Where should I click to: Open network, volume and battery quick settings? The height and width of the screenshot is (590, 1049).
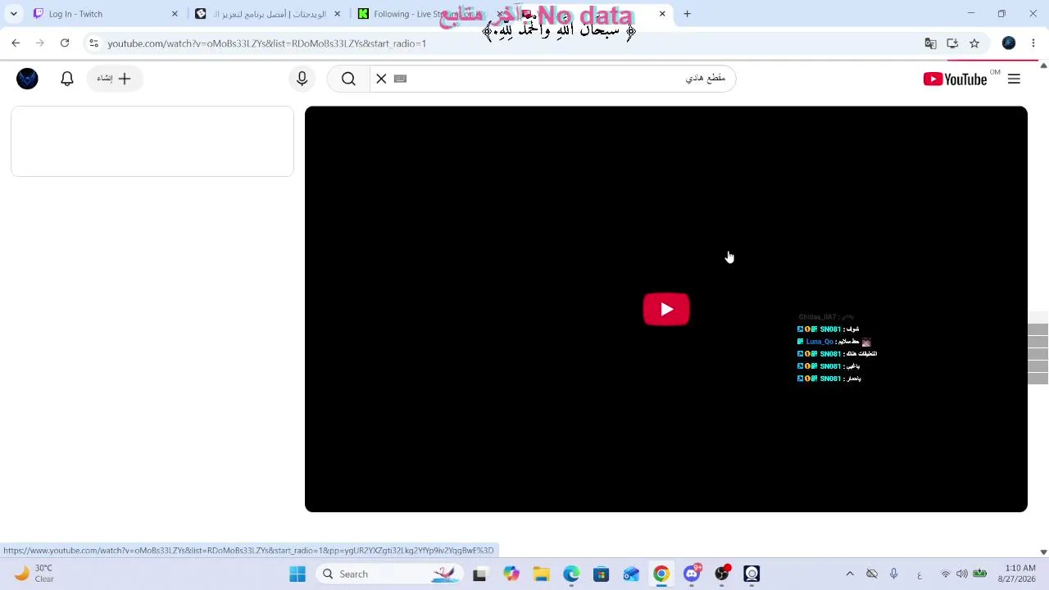tap(963, 574)
